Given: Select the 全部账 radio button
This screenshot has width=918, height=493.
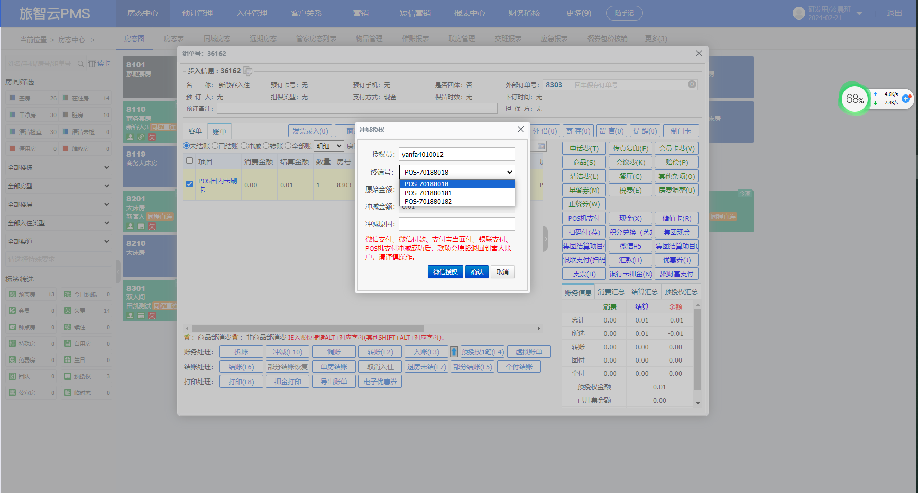Looking at the screenshot, I should [x=288, y=146].
